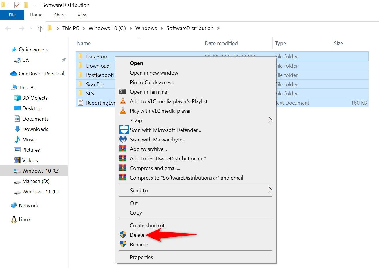Open Downloads in navigation pane
Viewport: 379px width, 268px height.
pos(35,129)
